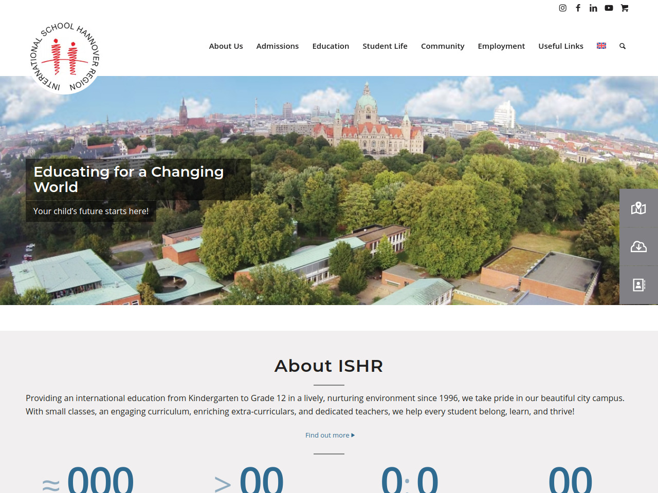Open the shopping cart icon
Screen dimensions: 658x493
click(x=625, y=8)
